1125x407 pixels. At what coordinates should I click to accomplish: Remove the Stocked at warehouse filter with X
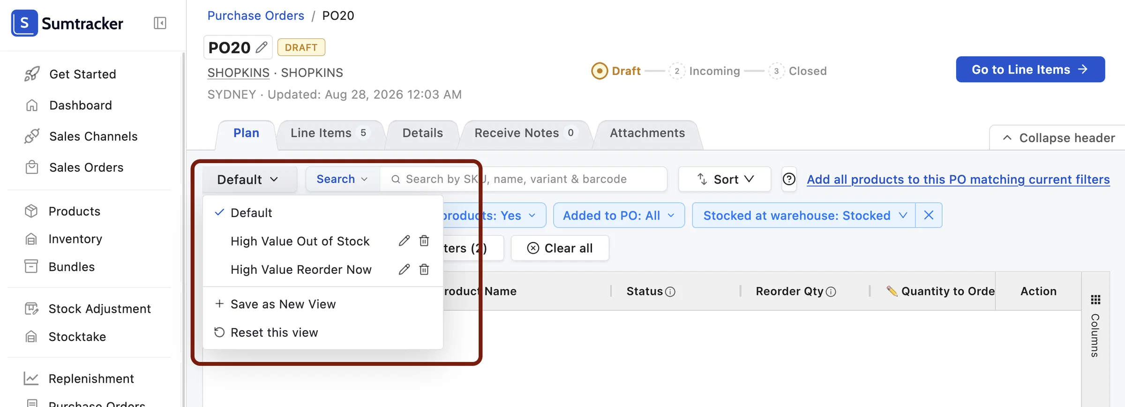929,215
